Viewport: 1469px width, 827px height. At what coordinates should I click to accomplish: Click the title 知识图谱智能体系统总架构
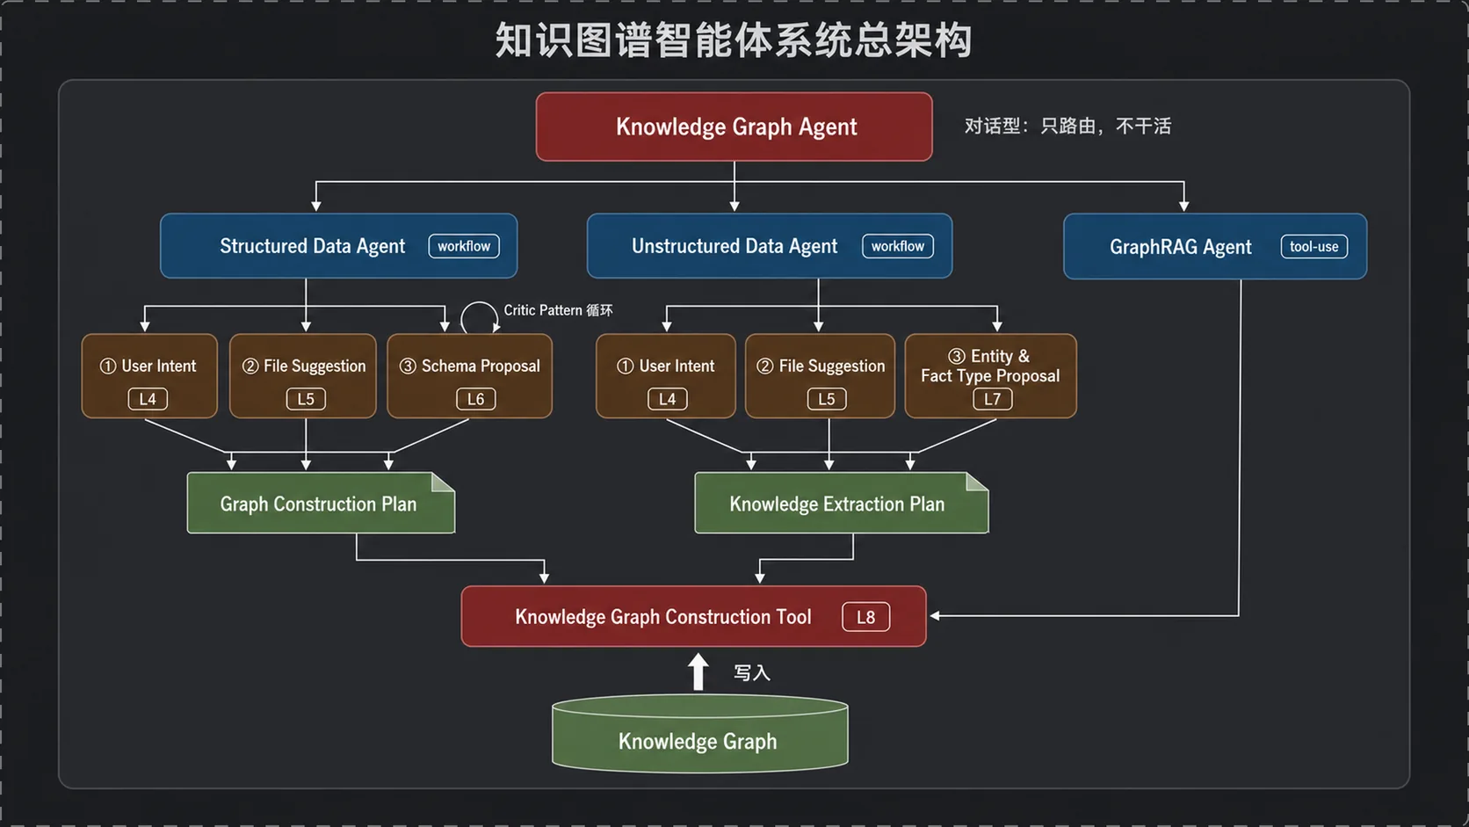point(734,40)
